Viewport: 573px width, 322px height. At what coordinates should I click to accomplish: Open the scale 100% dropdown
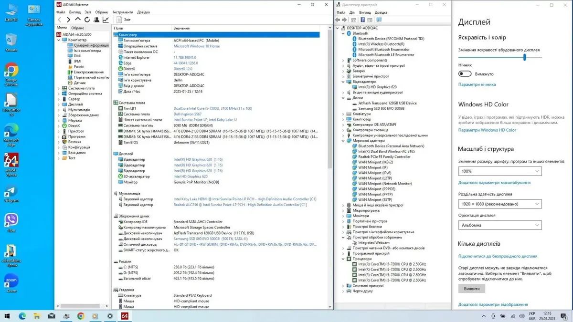pyautogui.click(x=499, y=171)
